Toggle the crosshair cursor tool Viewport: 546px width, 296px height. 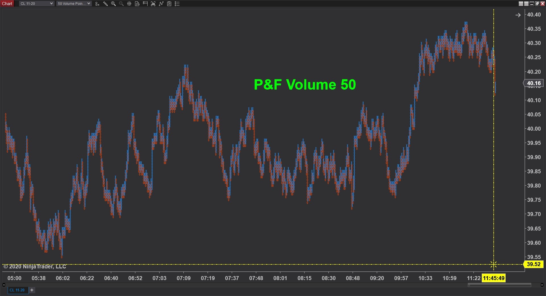129,4
